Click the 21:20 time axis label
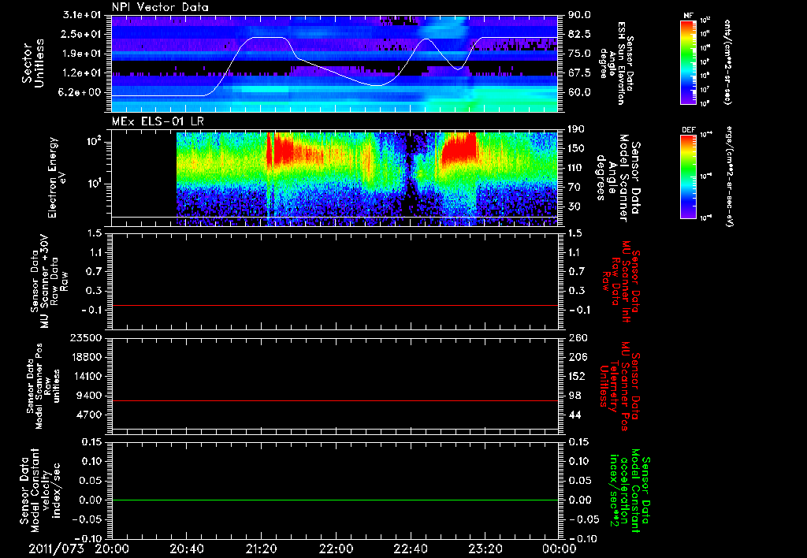 tap(261, 549)
